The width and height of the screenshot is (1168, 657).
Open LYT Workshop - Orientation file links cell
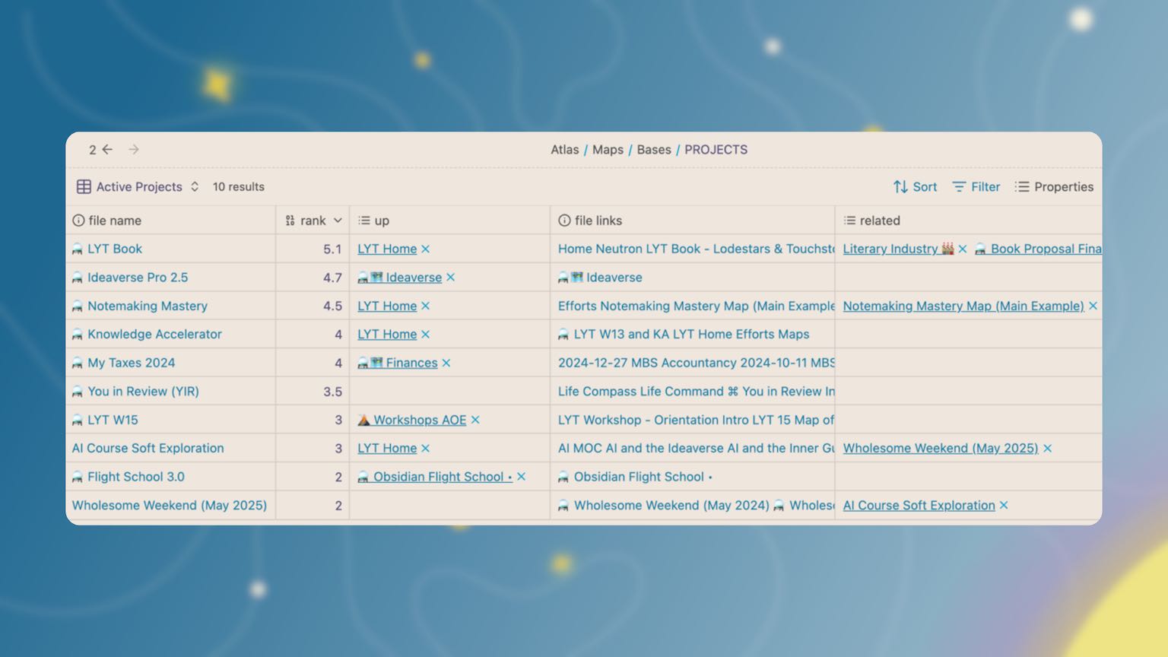(692, 420)
